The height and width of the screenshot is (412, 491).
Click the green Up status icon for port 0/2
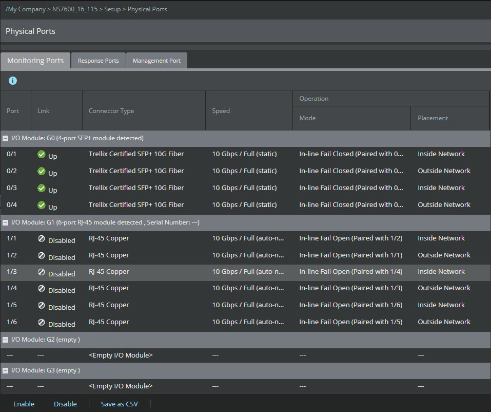click(x=42, y=171)
